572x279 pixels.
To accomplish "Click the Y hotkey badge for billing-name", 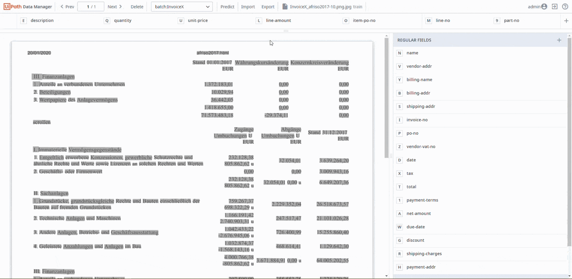I will tap(399, 80).
